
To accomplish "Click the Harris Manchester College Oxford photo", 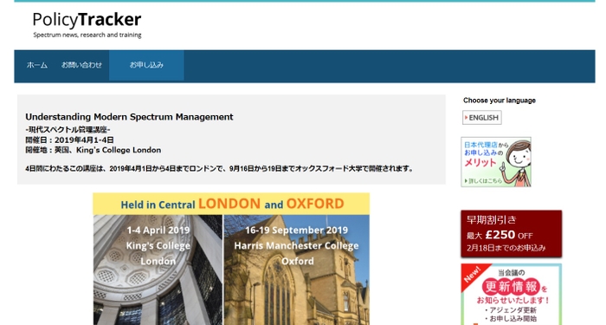I will click(x=297, y=270).
